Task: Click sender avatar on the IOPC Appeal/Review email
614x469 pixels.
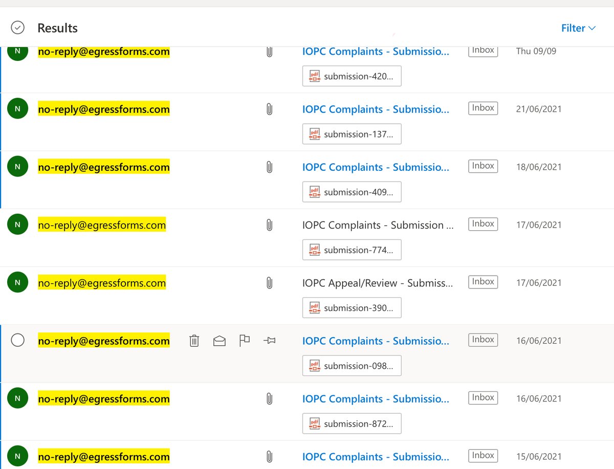Action: pyautogui.click(x=18, y=282)
